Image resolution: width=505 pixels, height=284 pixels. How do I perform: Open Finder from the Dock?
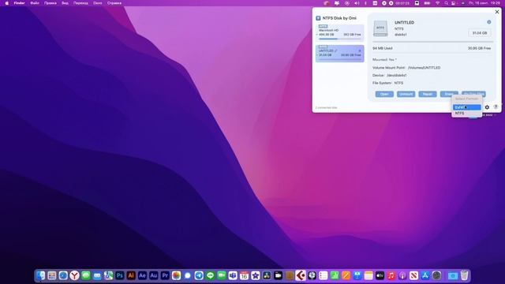[40, 275]
